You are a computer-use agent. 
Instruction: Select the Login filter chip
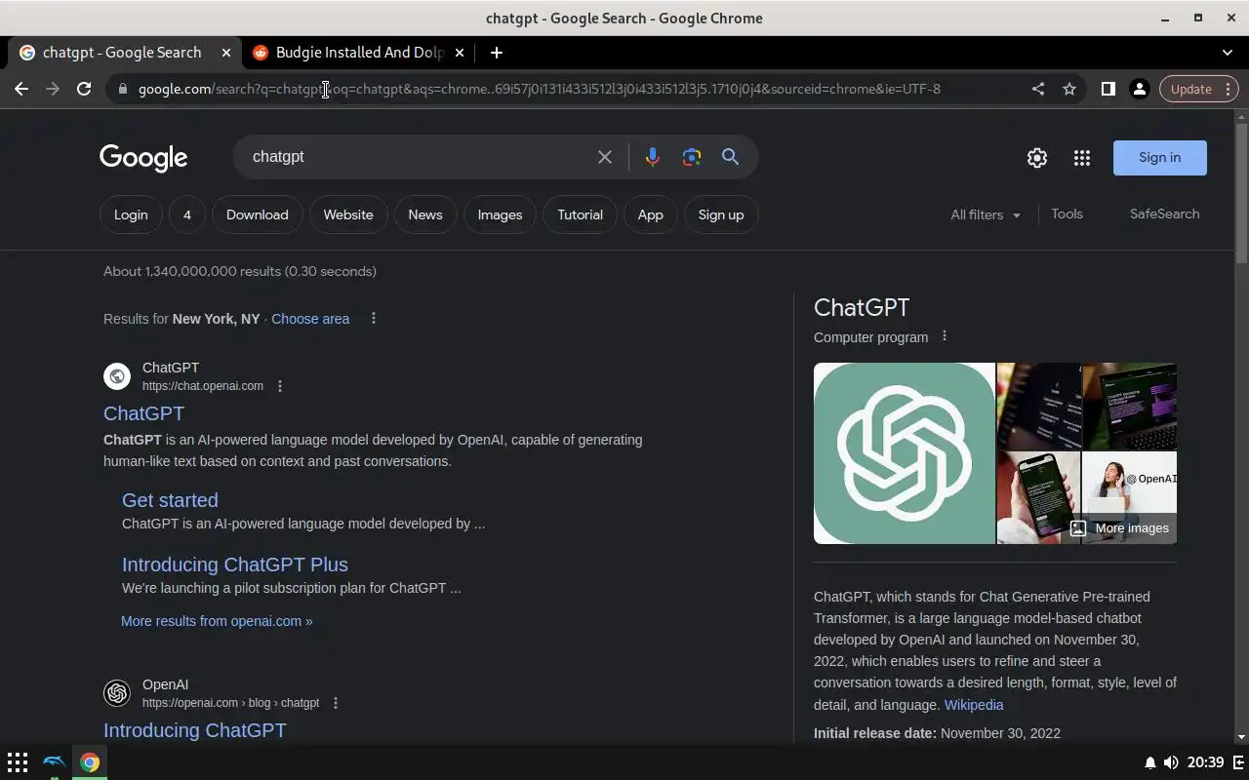pyautogui.click(x=131, y=214)
